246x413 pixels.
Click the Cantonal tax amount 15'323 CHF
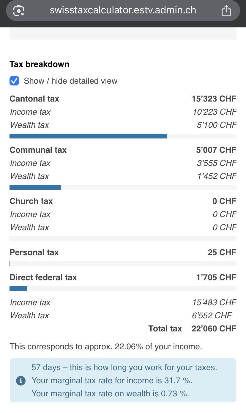pos(214,99)
